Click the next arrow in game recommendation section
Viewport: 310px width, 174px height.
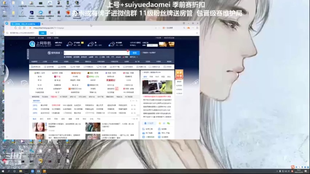coord(136,101)
